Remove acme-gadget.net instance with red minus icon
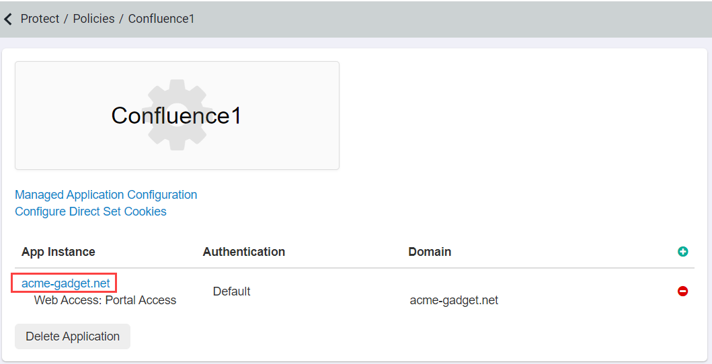The width and height of the screenshot is (712, 364). tap(682, 291)
